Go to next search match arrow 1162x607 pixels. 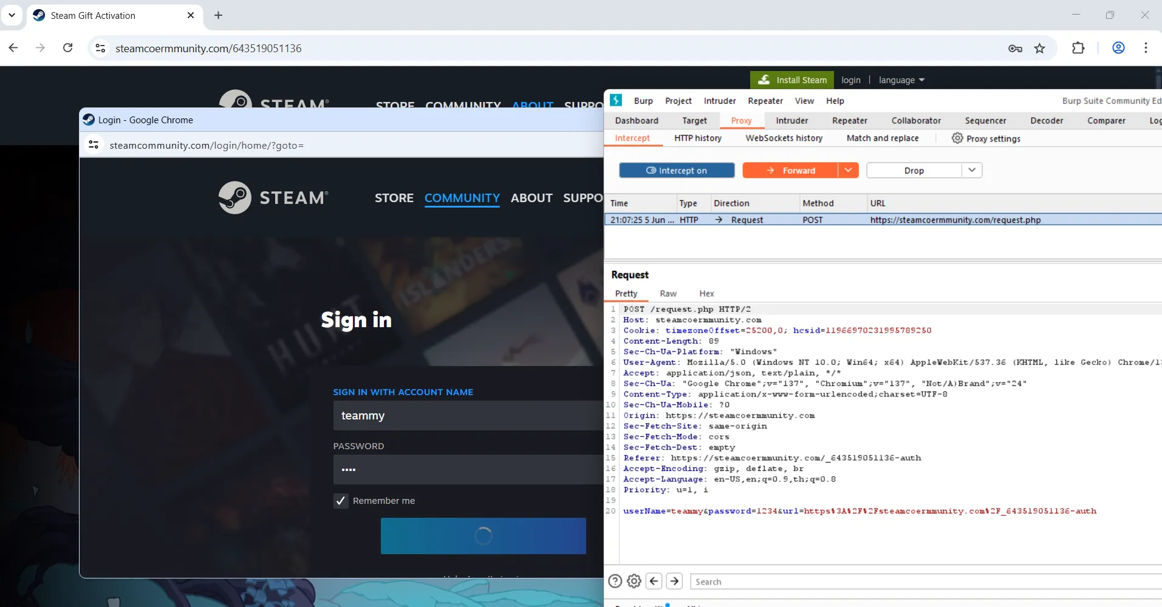(675, 582)
